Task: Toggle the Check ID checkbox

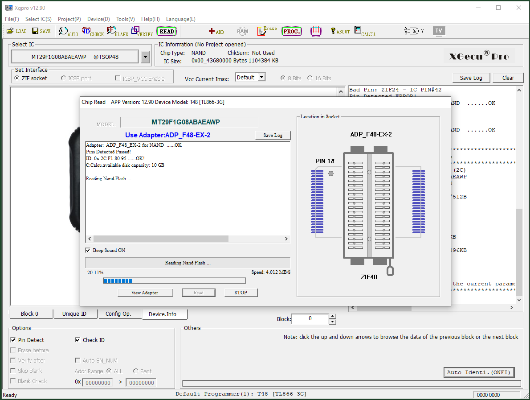Action: click(77, 340)
